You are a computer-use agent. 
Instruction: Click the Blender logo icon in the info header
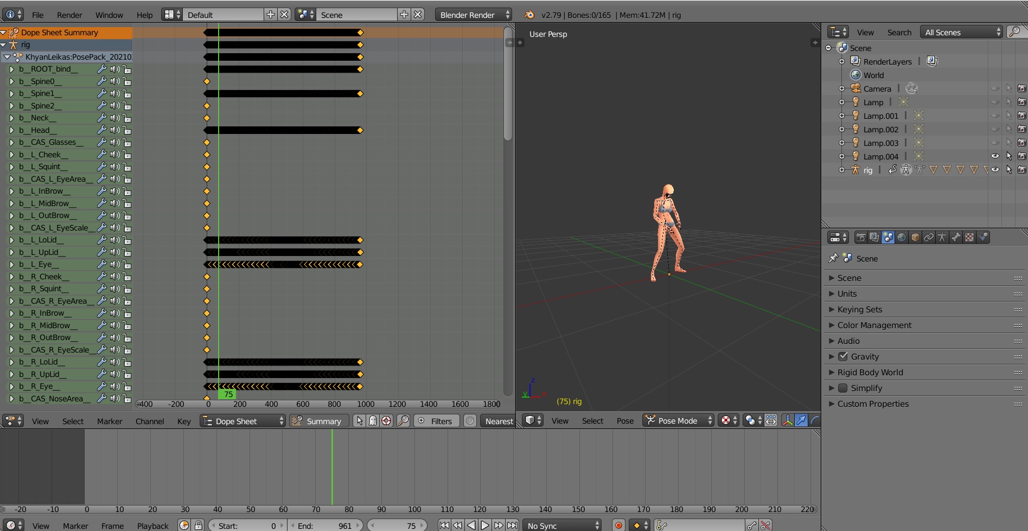coord(529,15)
